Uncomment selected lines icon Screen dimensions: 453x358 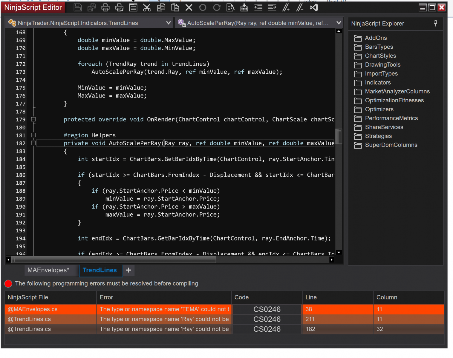(x=300, y=8)
